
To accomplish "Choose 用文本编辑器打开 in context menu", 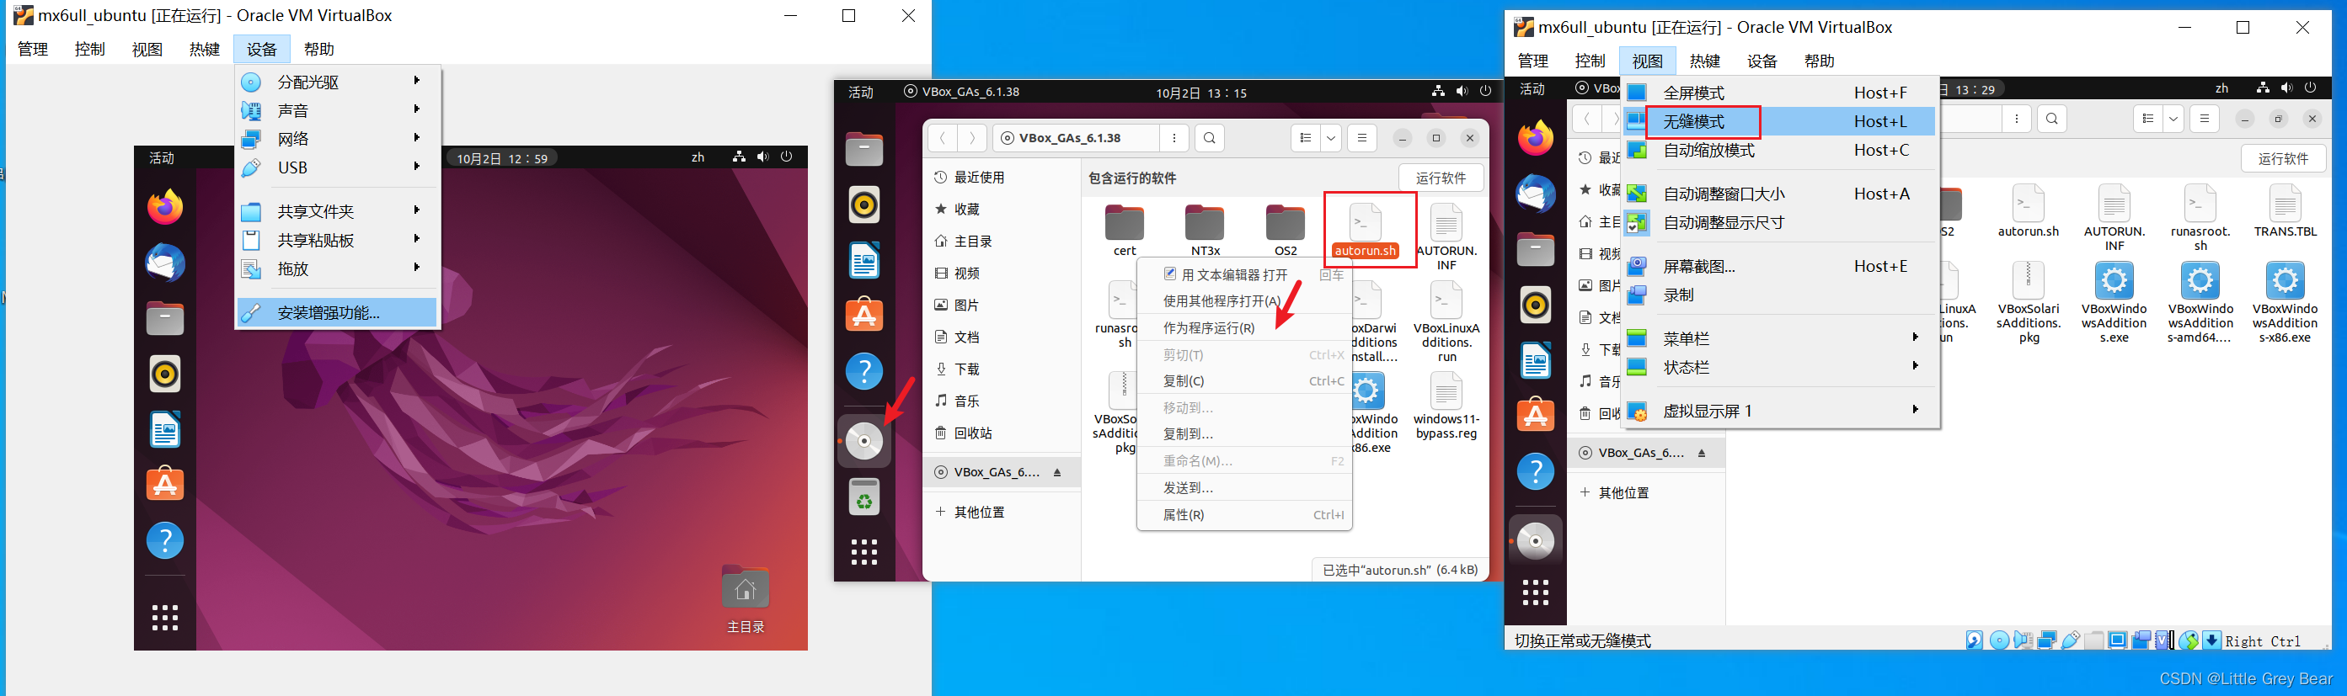I will 1243,274.
